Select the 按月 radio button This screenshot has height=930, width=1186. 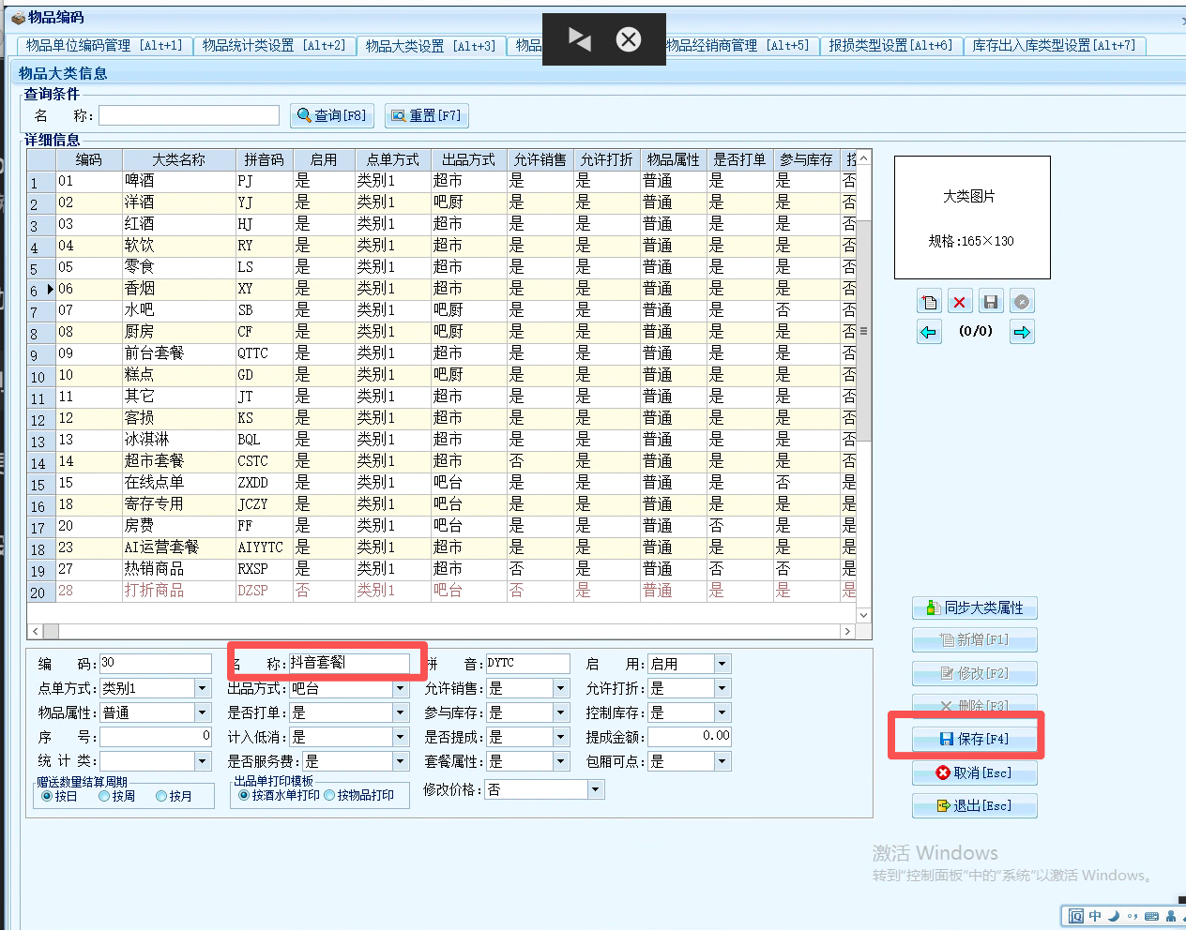point(161,796)
